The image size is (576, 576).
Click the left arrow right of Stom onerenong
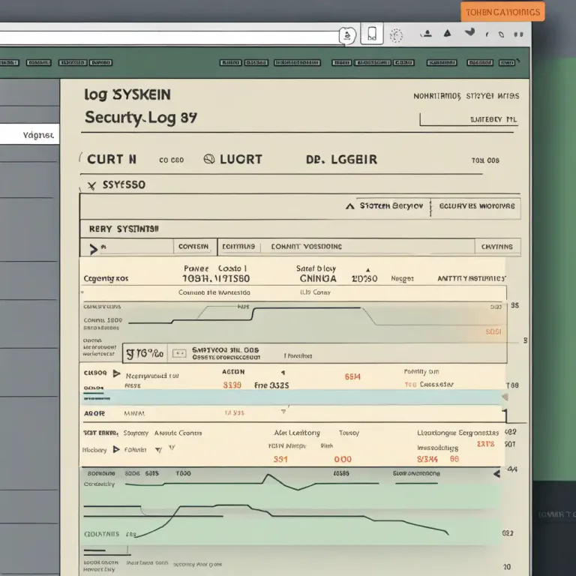tap(496, 473)
